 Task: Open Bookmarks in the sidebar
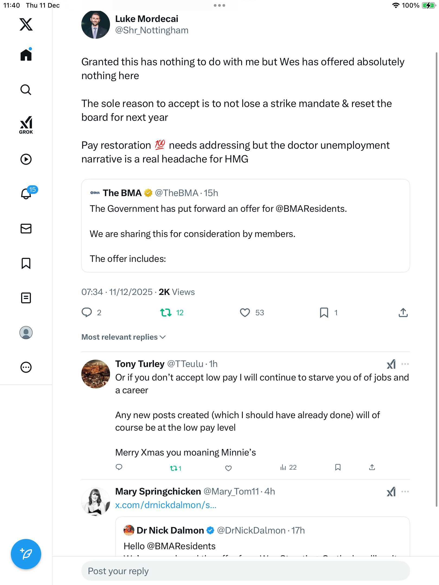click(26, 263)
